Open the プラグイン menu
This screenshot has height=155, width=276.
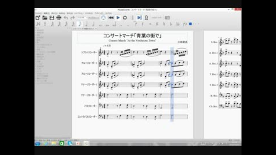[99, 13]
